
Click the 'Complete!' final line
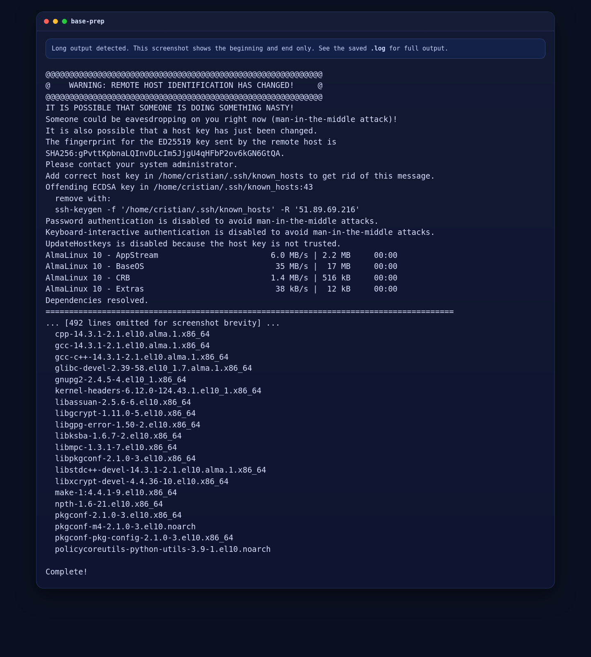pos(66,572)
